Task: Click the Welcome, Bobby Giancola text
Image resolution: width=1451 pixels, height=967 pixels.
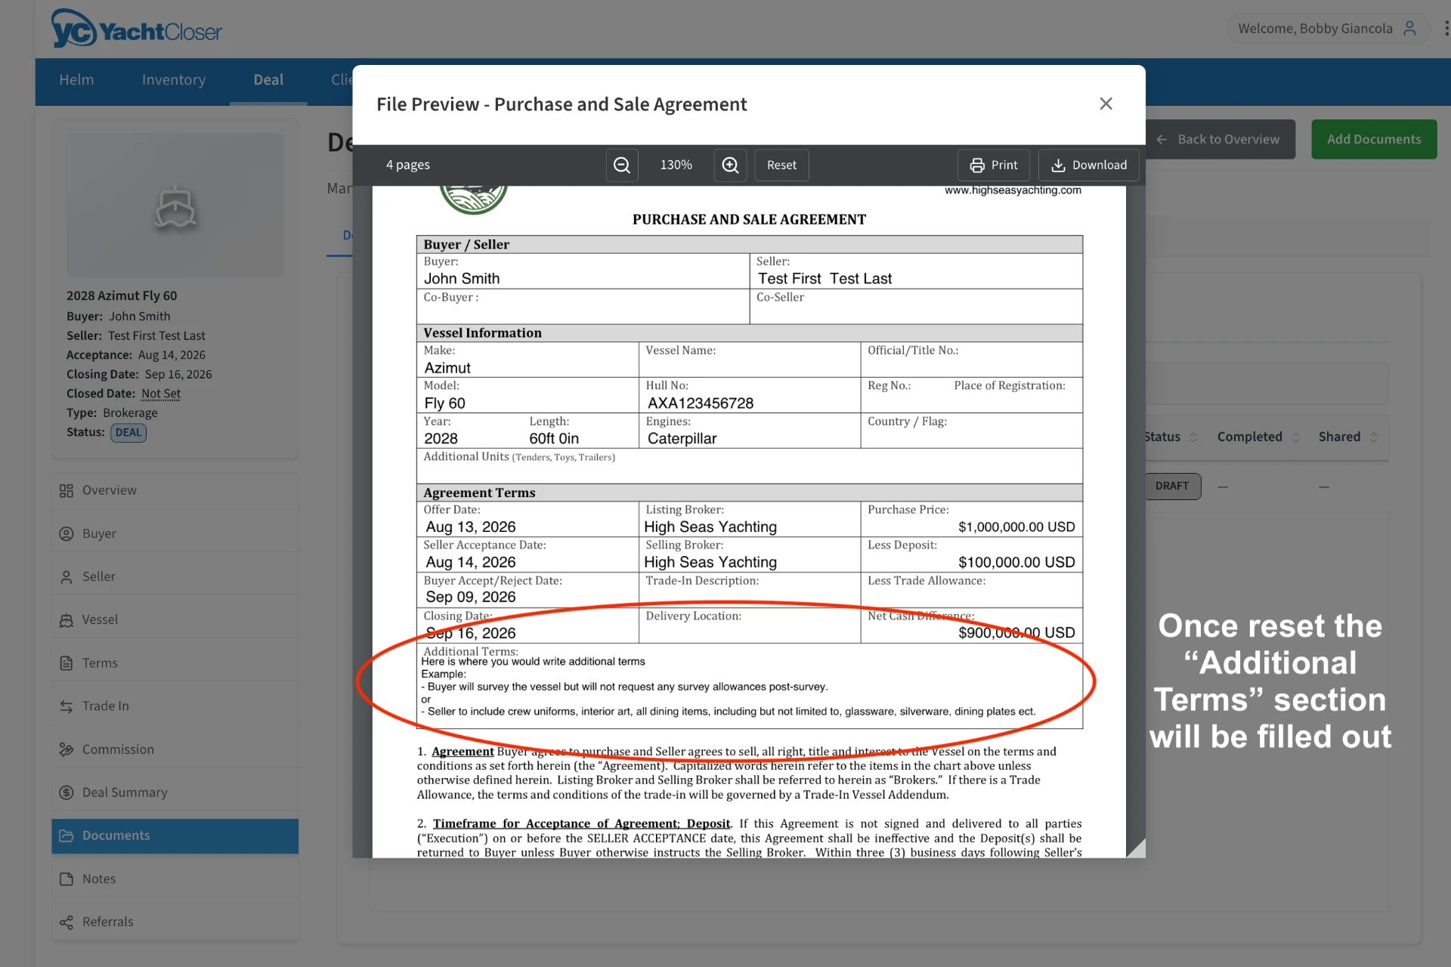Action: [x=1315, y=29]
